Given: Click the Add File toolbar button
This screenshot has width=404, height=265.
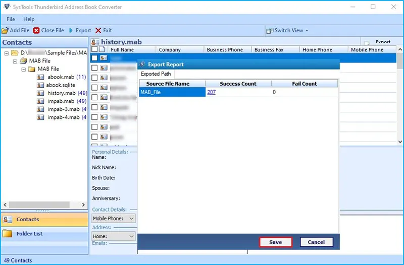Looking at the screenshot, I should [x=16, y=30].
